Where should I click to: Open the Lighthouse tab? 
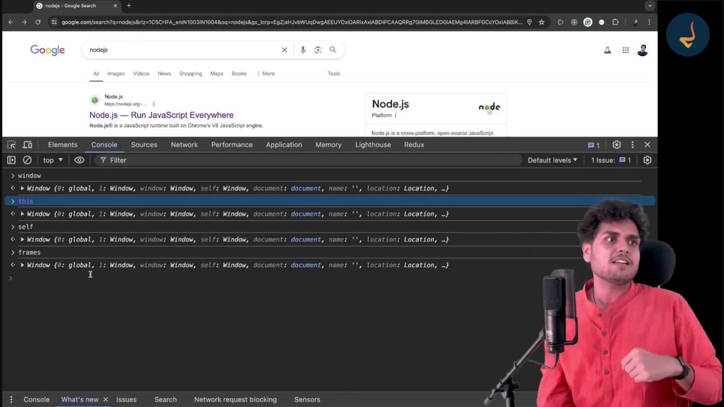click(373, 145)
